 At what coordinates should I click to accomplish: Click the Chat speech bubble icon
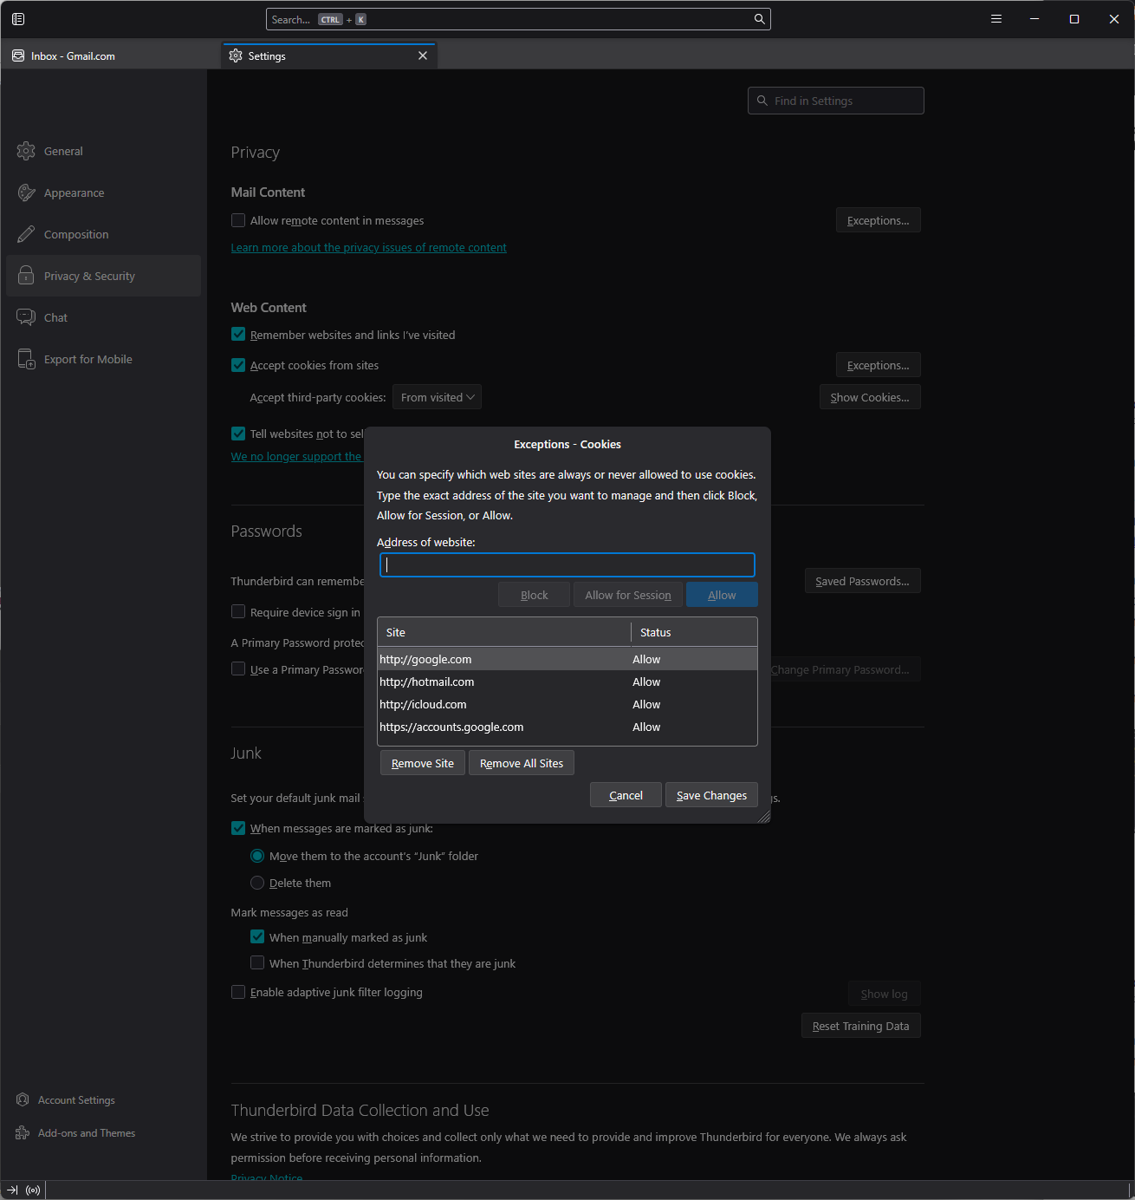point(26,317)
